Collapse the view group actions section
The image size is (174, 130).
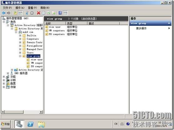169,23
